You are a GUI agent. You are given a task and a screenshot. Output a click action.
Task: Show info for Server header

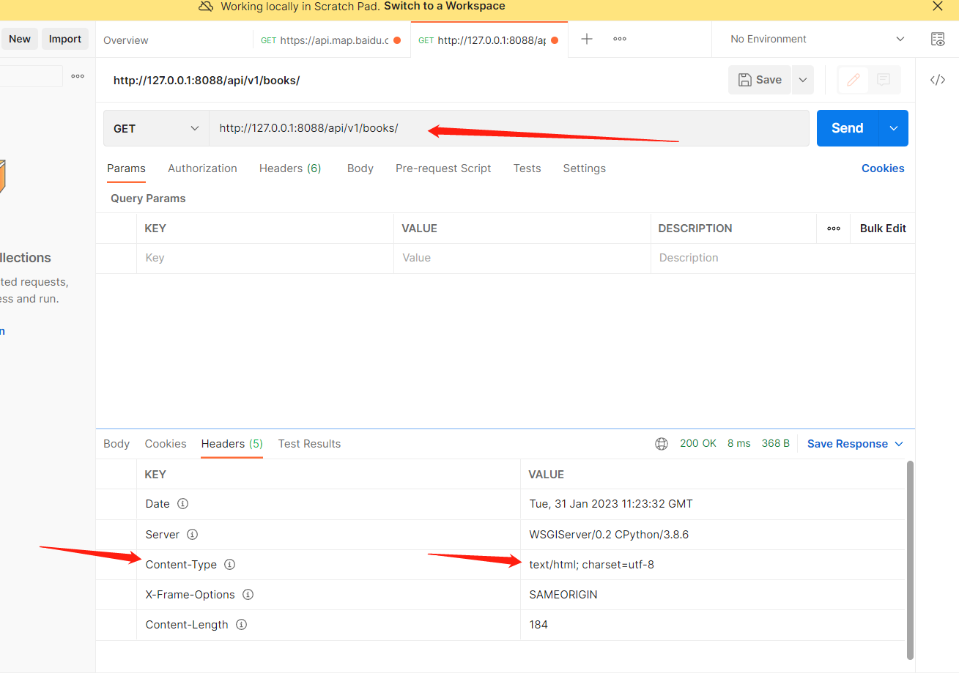(x=193, y=535)
